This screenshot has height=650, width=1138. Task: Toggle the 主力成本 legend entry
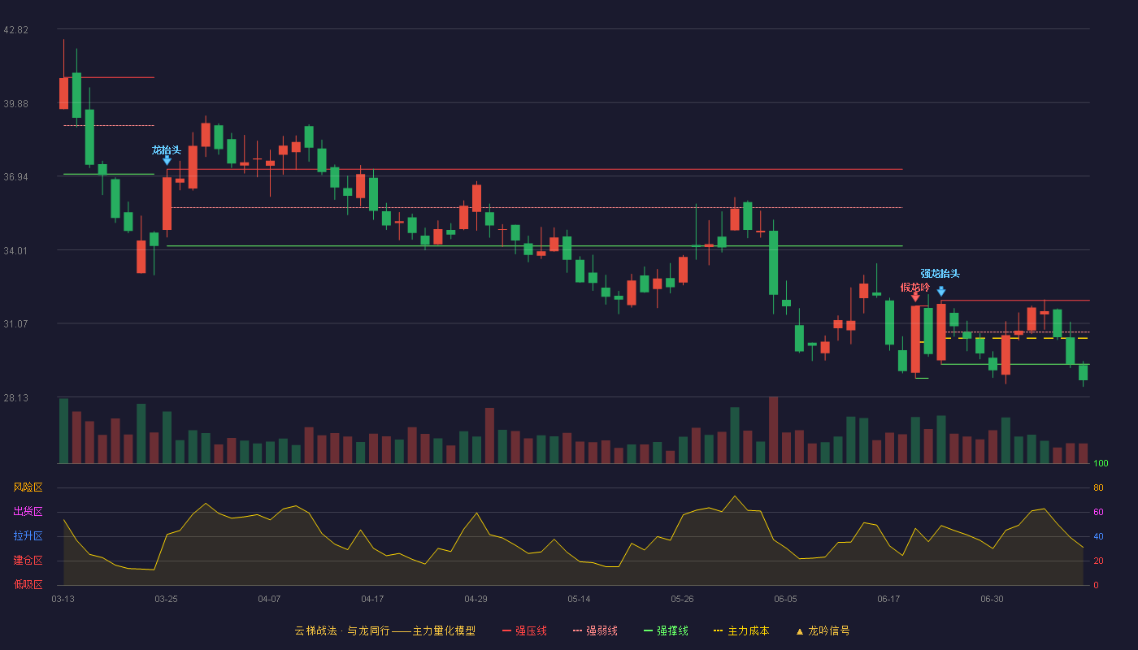pos(741,630)
